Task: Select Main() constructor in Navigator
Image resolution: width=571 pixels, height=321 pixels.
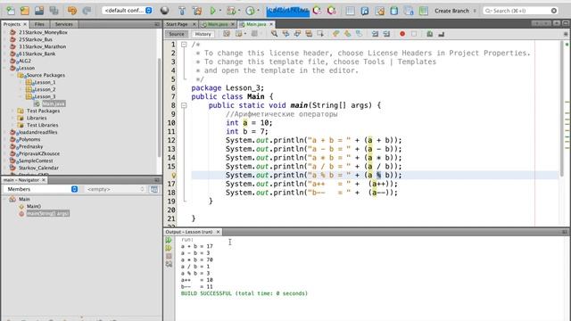Action: (34, 206)
